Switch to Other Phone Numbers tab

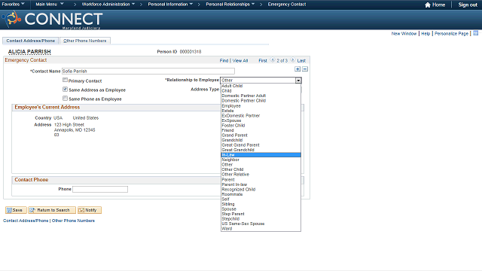click(85, 41)
